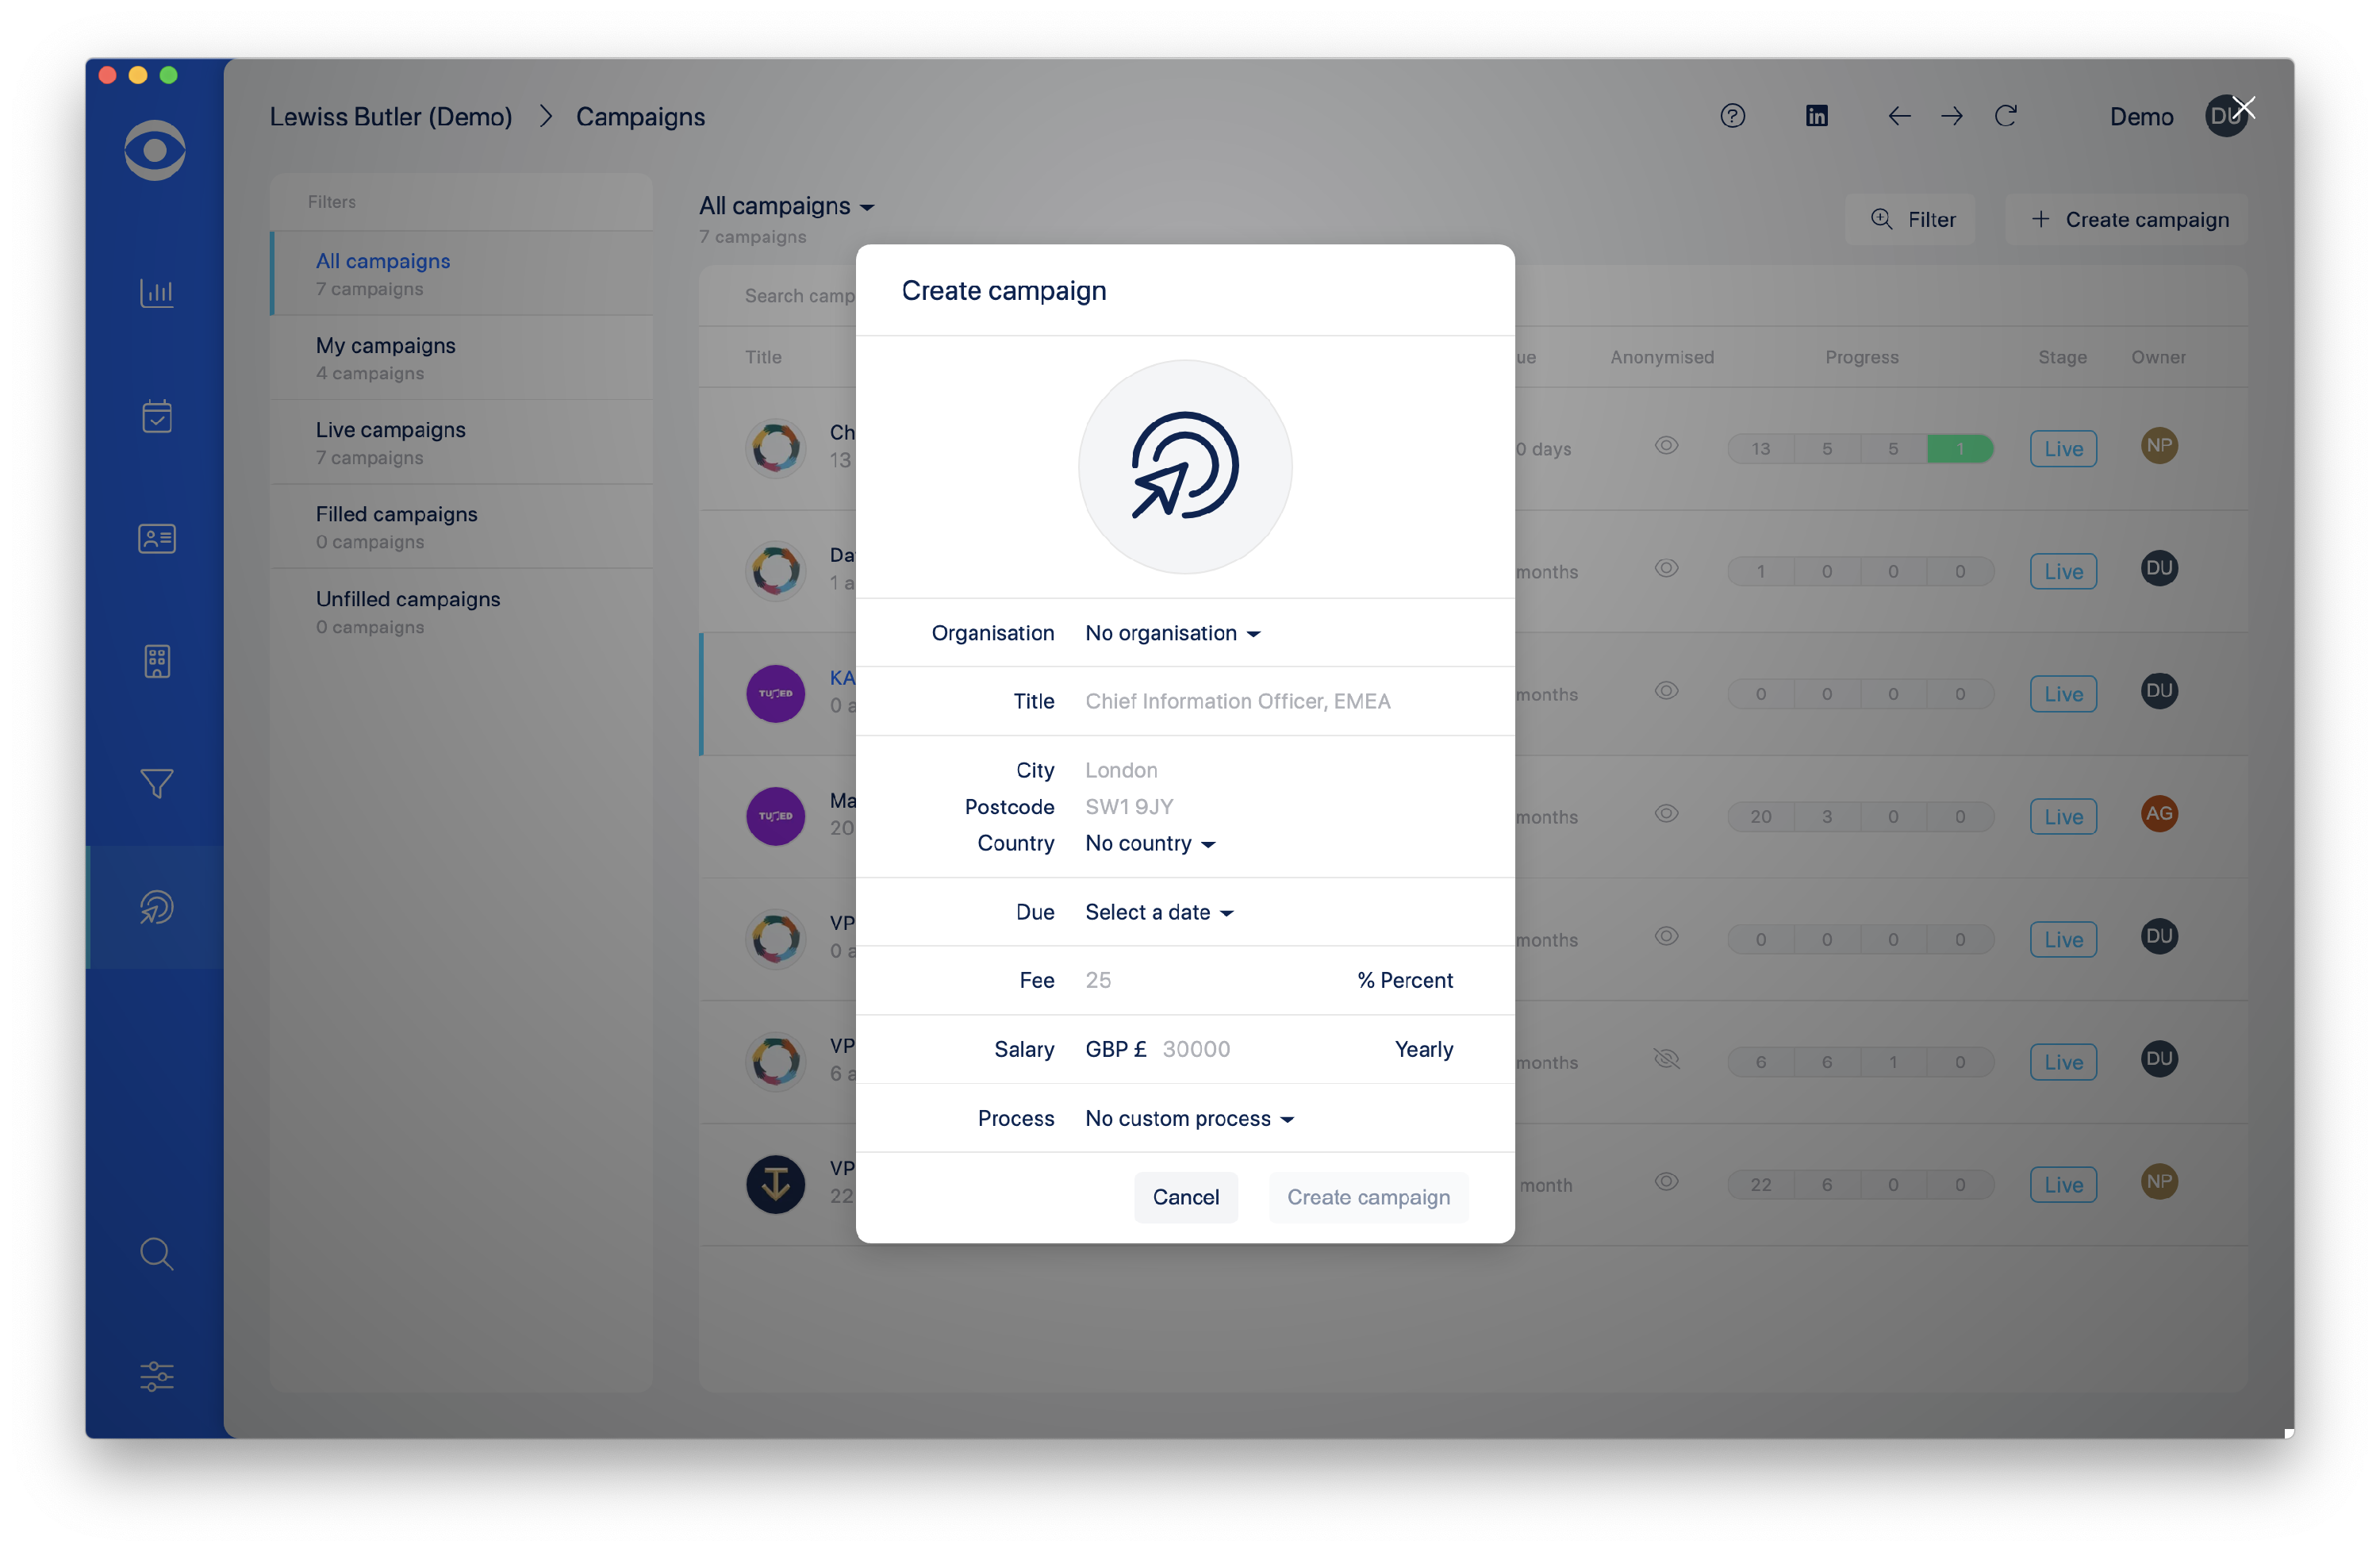This screenshot has width=2380, height=1552.
Task: Open the funnel pipeline sidebar icon
Action: pyautogui.click(x=156, y=783)
